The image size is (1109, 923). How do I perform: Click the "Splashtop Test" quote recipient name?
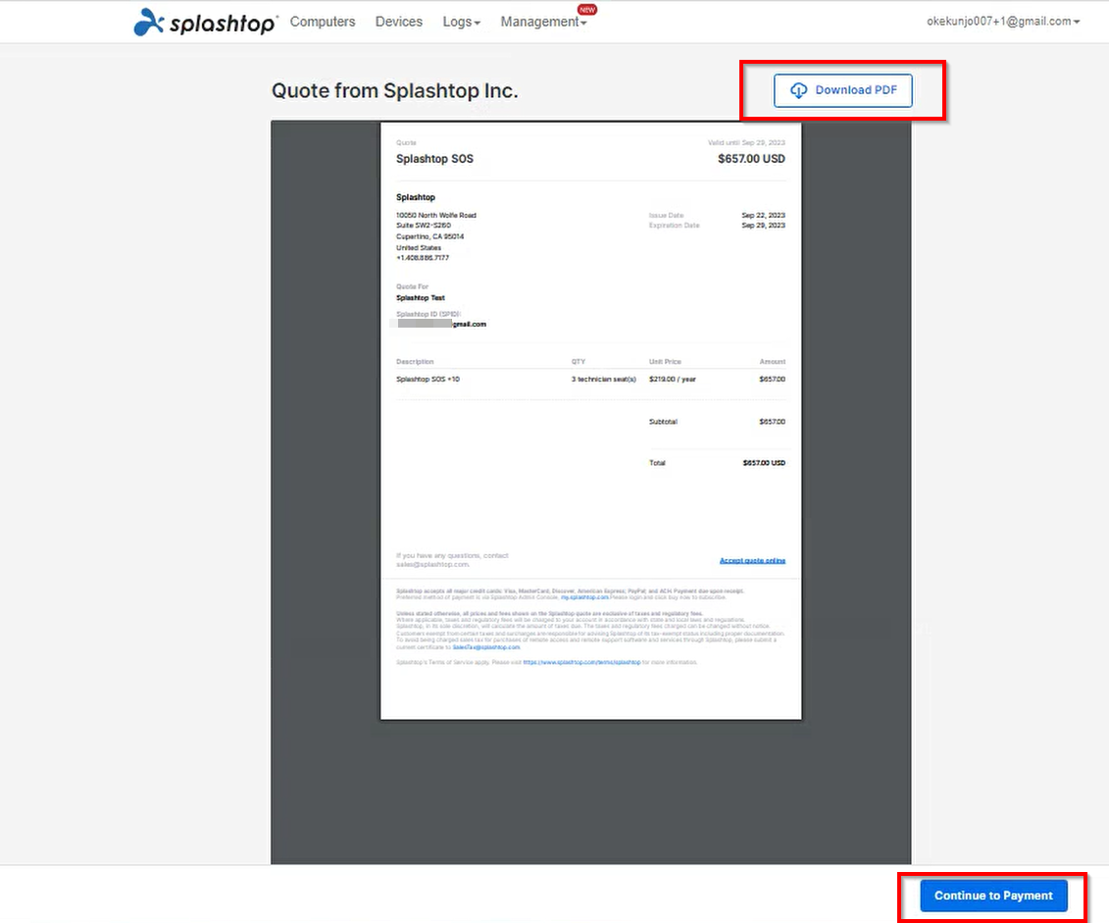(x=420, y=298)
